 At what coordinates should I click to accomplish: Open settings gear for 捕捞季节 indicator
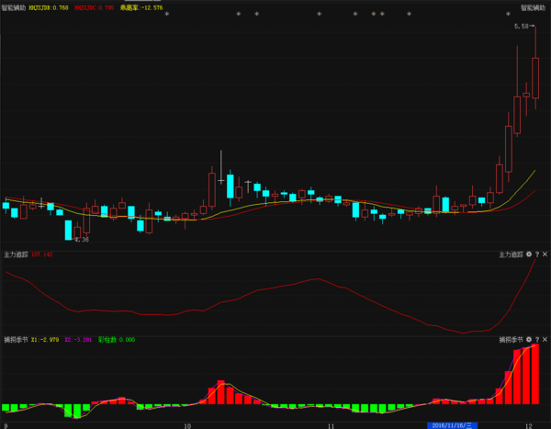click(529, 339)
